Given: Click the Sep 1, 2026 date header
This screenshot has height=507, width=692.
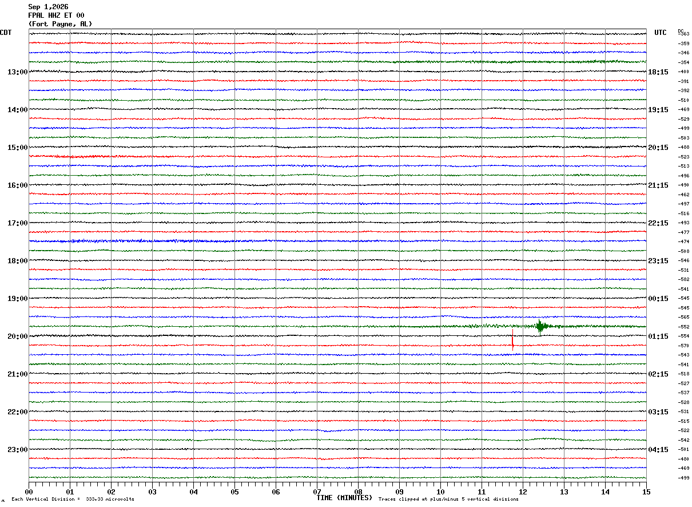Looking at the screenshot, I should click(48, 7).
